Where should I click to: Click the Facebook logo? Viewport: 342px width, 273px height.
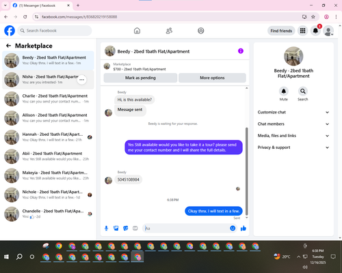click(10, 31)
